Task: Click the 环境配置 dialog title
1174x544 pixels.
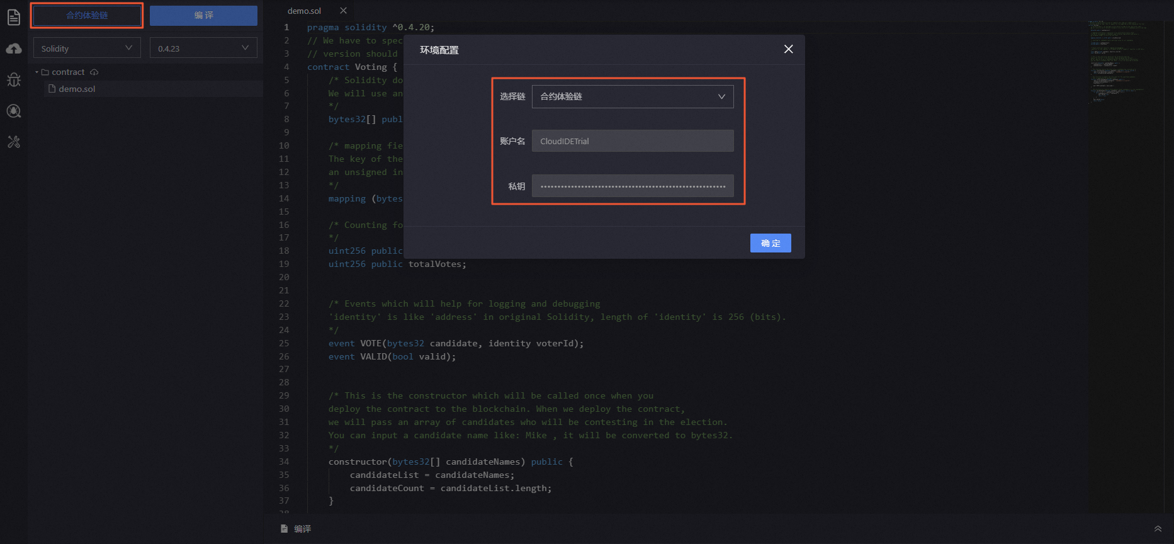Action: [439, 50]
